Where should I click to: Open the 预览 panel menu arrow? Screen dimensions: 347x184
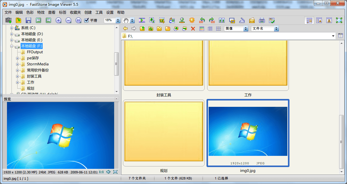click(117, 99)
